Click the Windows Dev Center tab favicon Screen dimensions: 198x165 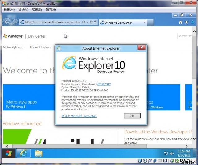click(x=102, y=23)
